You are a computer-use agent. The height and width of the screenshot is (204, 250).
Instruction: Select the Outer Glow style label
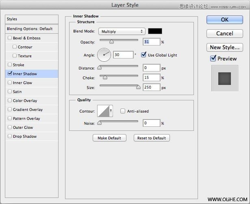23,127
